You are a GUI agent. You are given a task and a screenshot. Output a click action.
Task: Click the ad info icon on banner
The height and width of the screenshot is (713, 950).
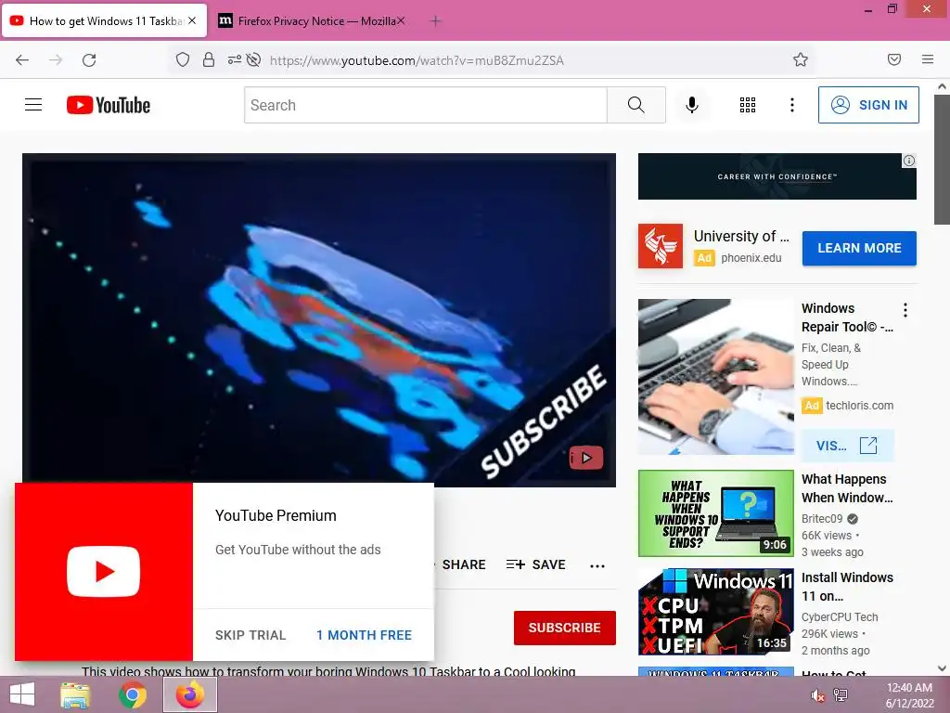(x=909, y=161)
